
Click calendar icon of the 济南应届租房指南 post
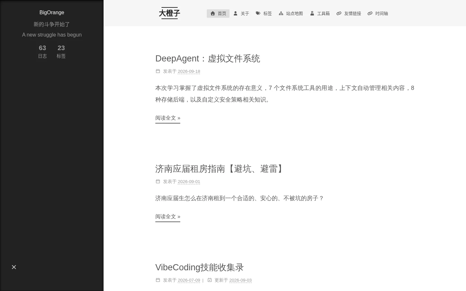158,181
